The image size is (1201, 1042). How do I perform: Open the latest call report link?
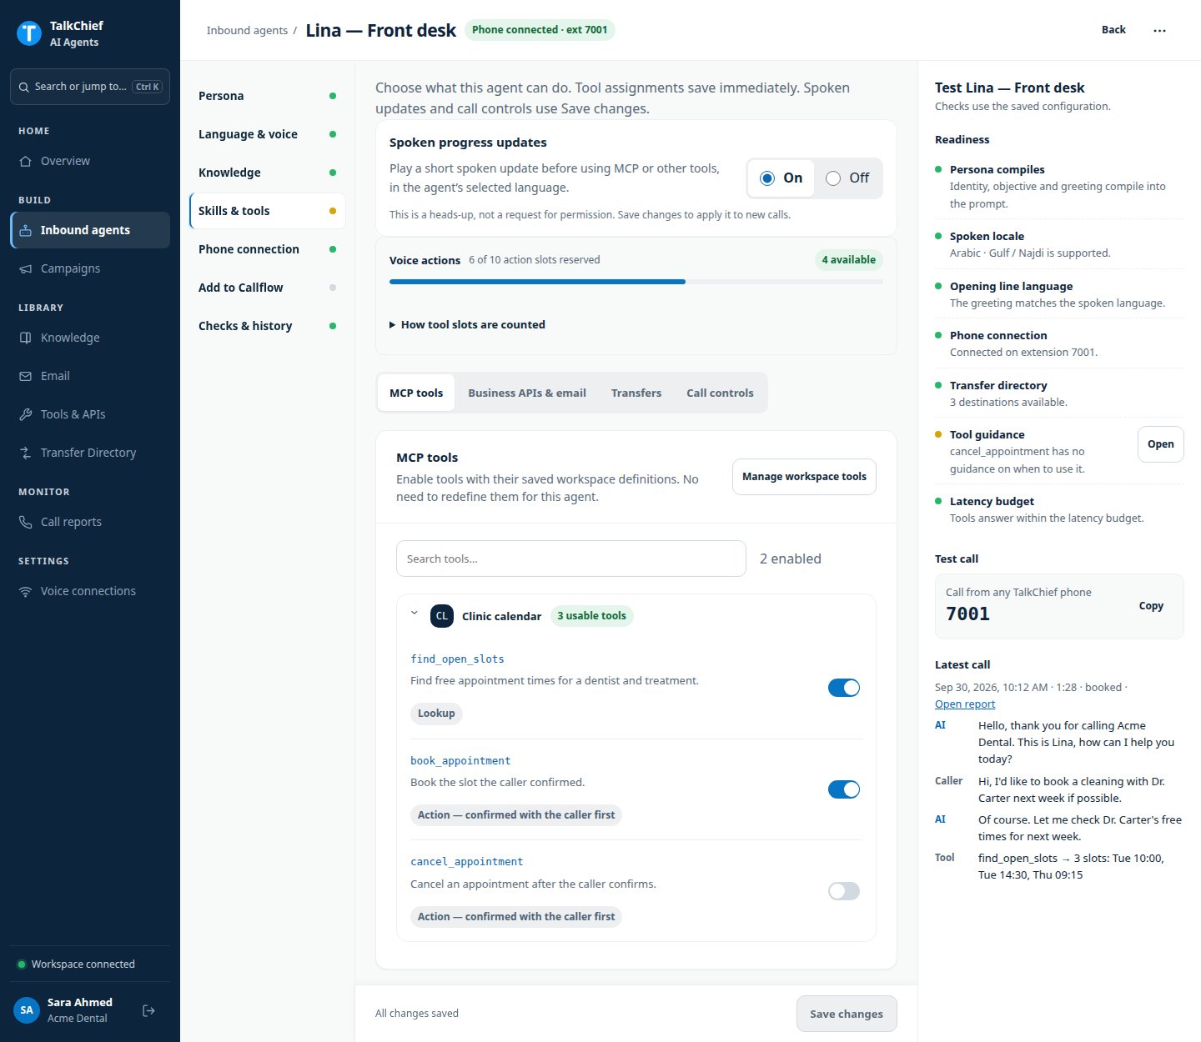point(965,704)
